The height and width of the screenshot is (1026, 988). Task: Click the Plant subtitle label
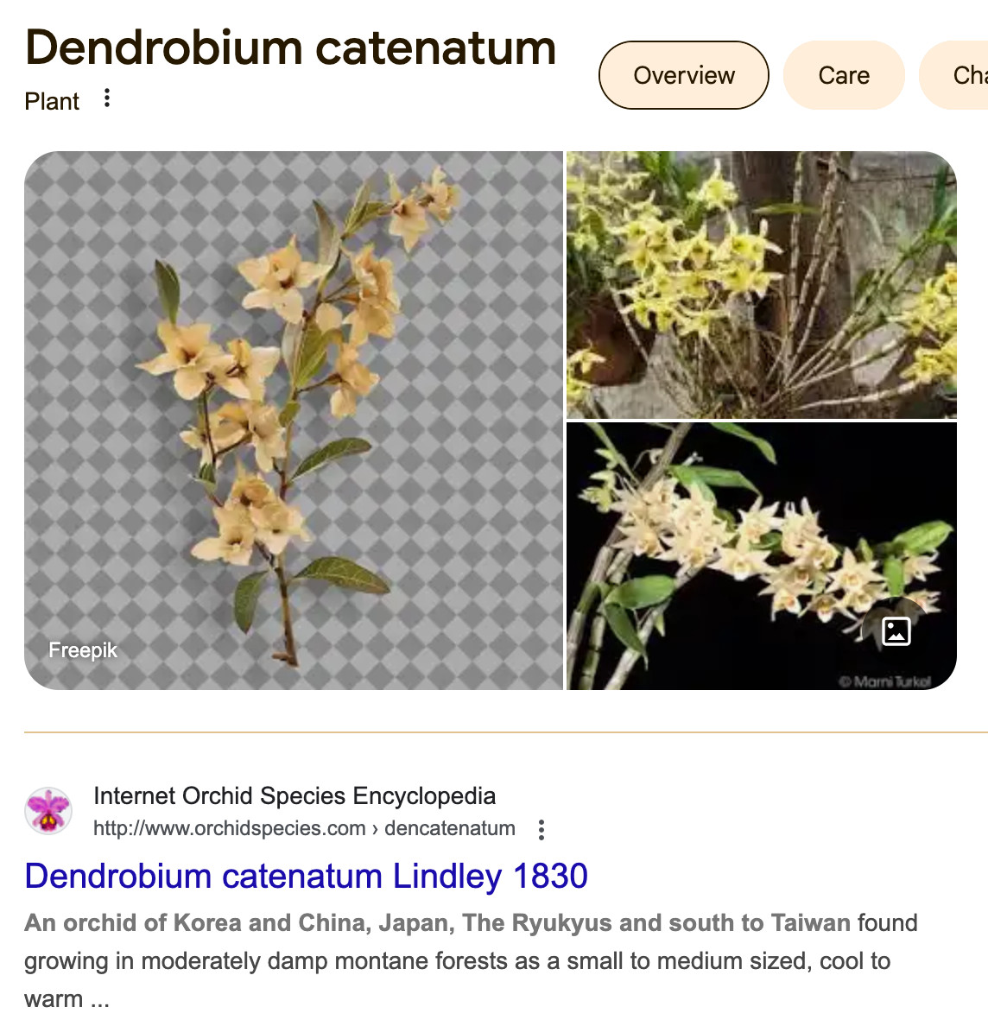pyautogui.click(x=52, y=101)
